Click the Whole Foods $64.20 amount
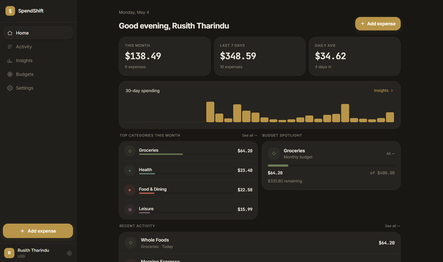Image resolution: width=443 pixels, height=262 pixels. [387, 243]
